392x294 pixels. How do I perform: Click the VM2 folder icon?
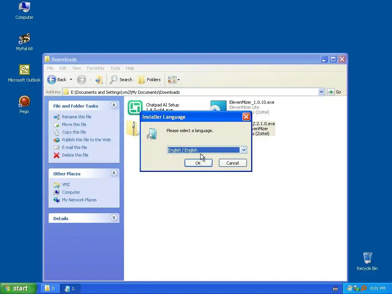57,185
